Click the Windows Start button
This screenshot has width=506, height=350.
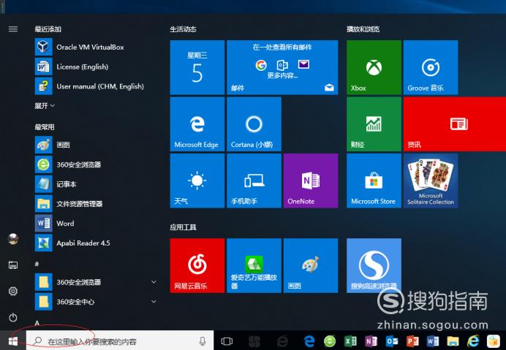pos(13,341)
